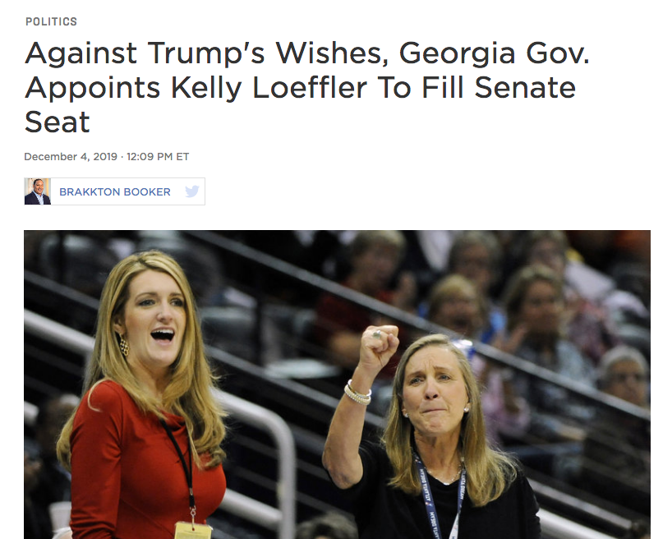Screen dimensions: 663x539
Task: Click the word "Seat" in the headline
Action: pos(57,122)
